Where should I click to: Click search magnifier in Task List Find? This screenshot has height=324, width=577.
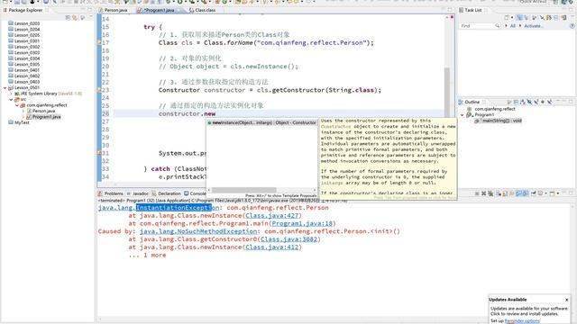point(497,26)
